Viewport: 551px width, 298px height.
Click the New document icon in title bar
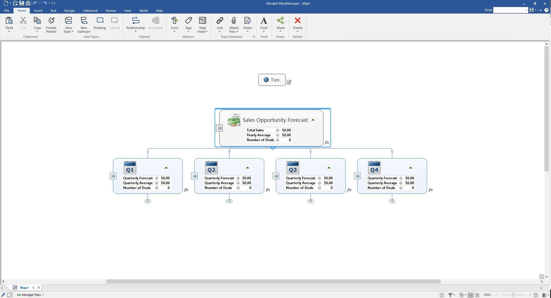6,3
